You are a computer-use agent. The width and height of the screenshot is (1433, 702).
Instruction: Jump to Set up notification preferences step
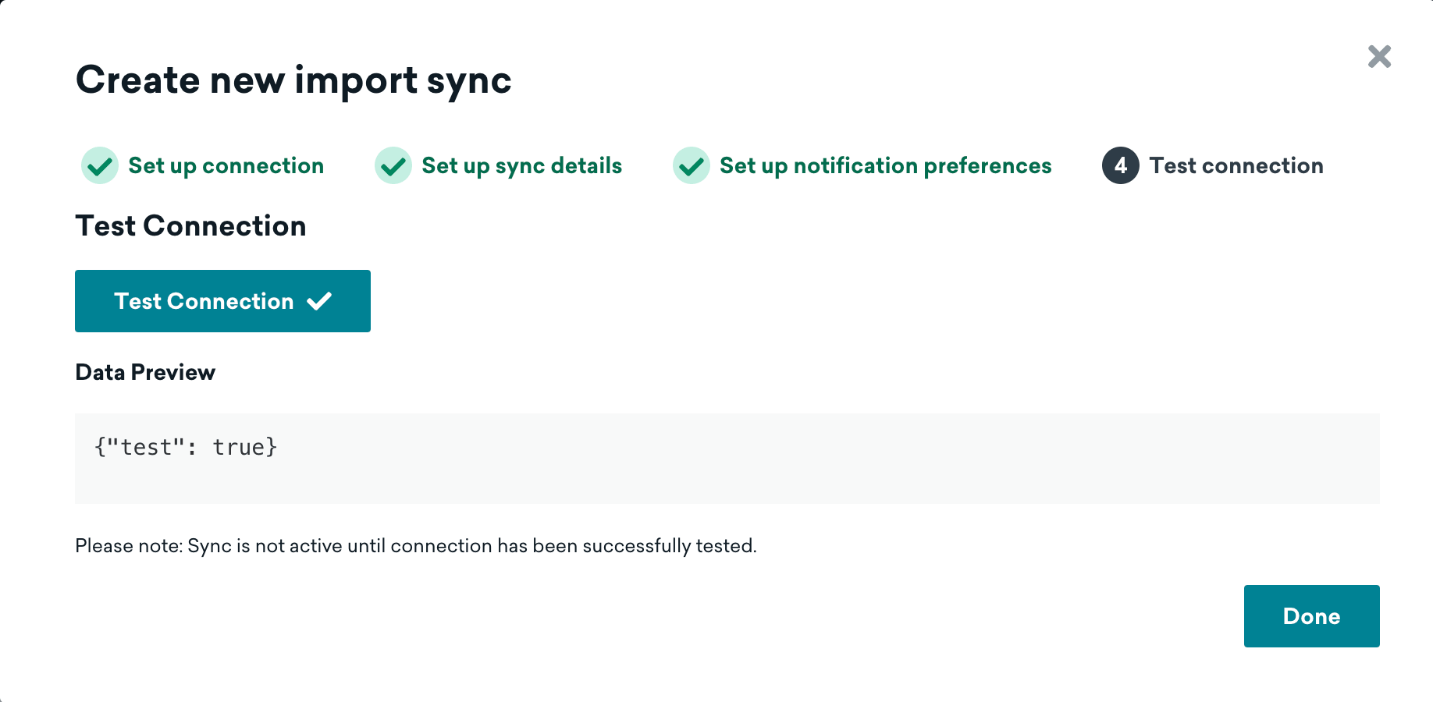click(885, 165)
